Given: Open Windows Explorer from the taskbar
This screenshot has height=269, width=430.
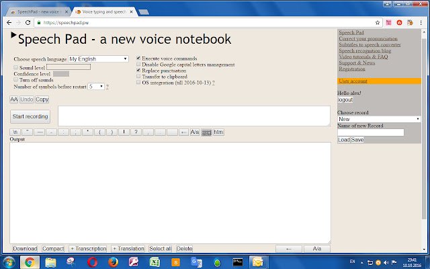Looking at the screenshot, I should click(x=51, y=262).
